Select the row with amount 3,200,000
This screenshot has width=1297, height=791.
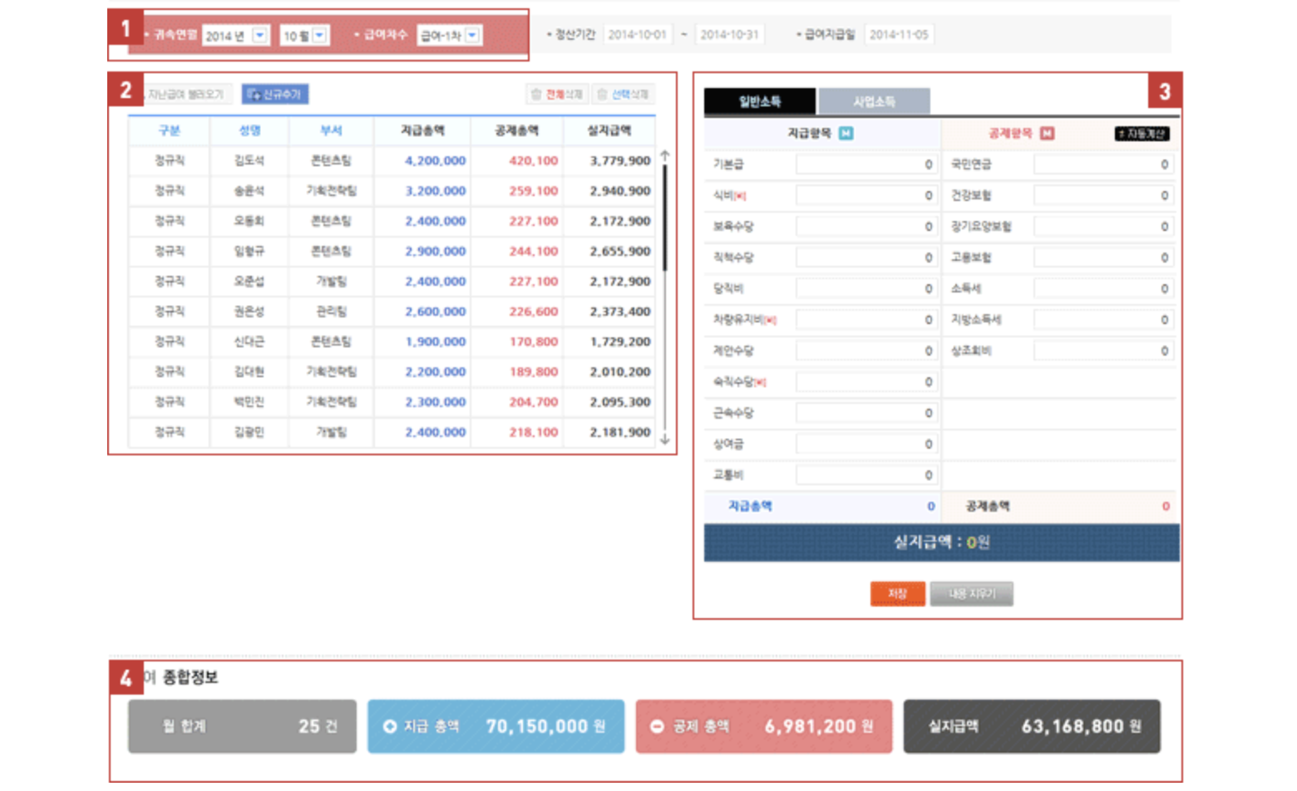click(392, 190)
